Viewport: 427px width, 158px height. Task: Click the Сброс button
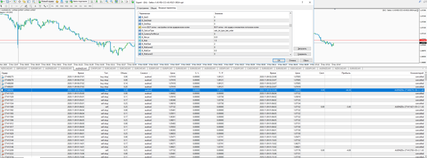[x=306, y=60]
